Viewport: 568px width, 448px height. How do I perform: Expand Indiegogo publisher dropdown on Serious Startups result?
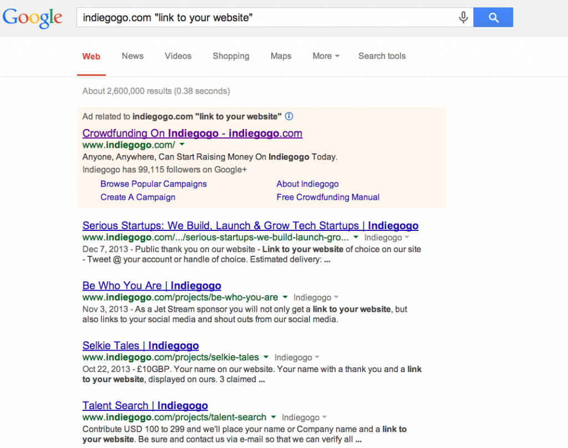pos(387,238)
